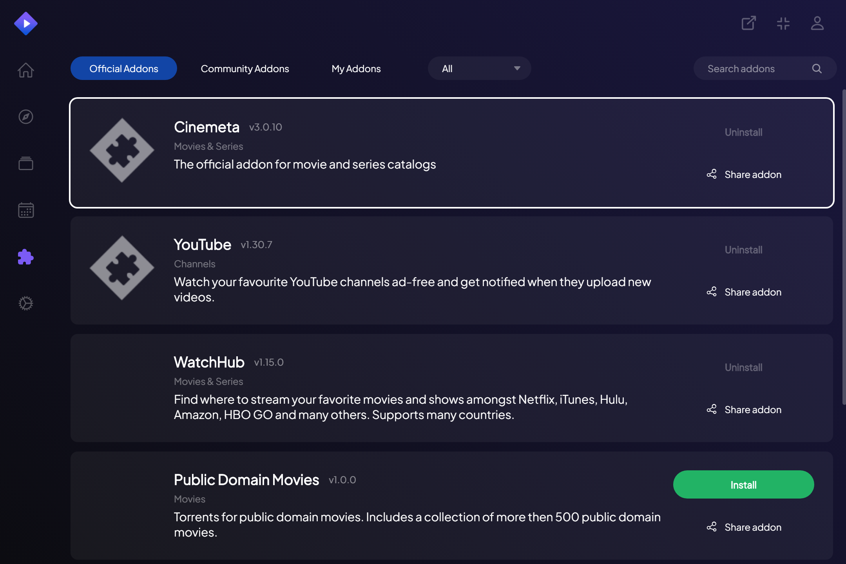Viewport: 846px width, 564px height.
Task: Open the Settings gear icon in sidebar
Action: 26,303
